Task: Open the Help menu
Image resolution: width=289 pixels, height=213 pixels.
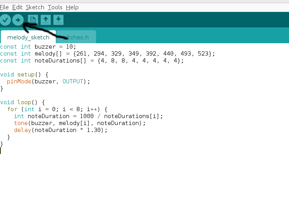Action: pyautogui.click(x=72, y=7)
